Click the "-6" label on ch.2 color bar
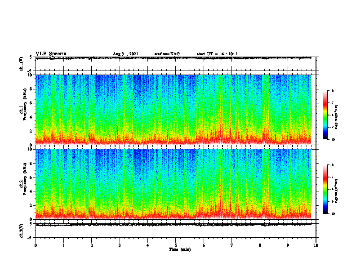 (x=332, y=165)
